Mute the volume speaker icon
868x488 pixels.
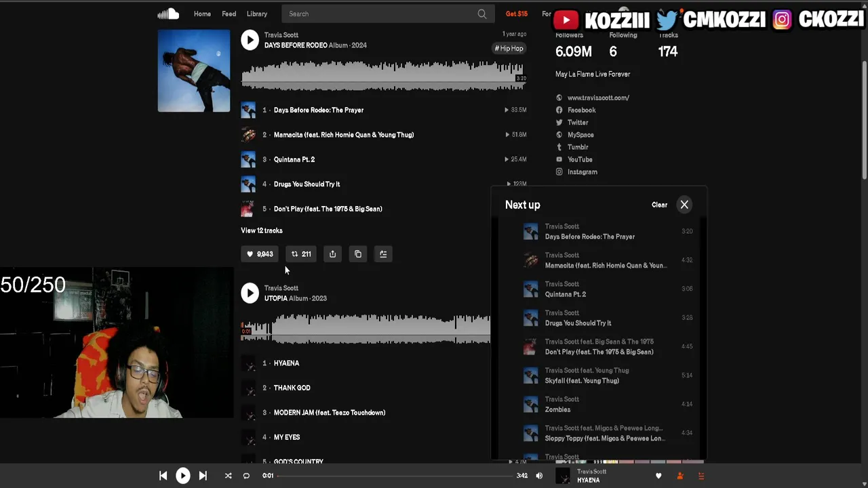(539, 476)
